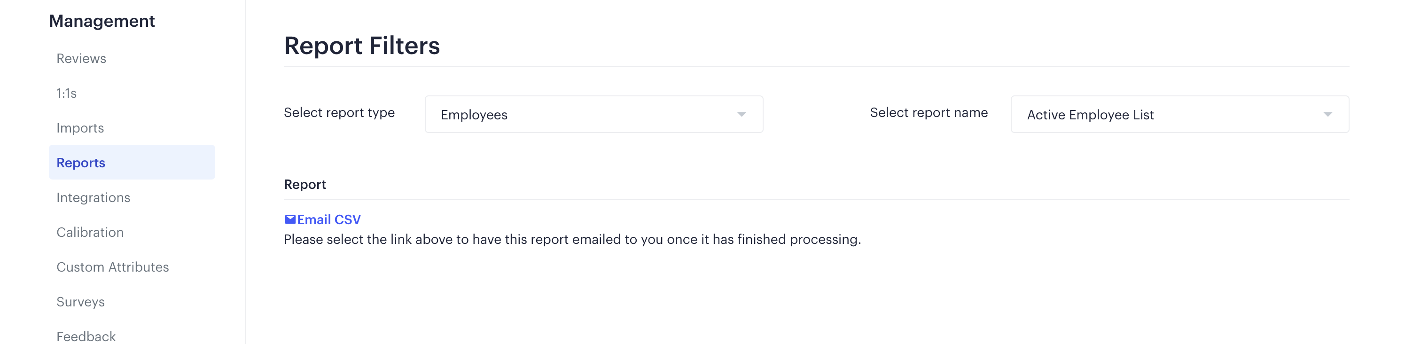Open the Imports page

[80, 128]
